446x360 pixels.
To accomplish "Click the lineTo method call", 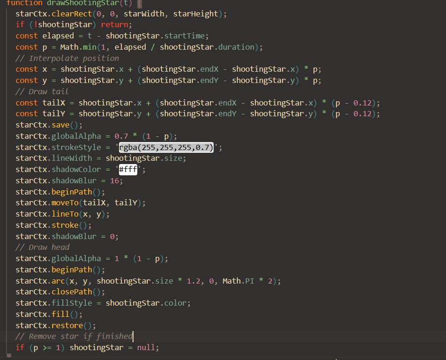I will coord(65,214).
